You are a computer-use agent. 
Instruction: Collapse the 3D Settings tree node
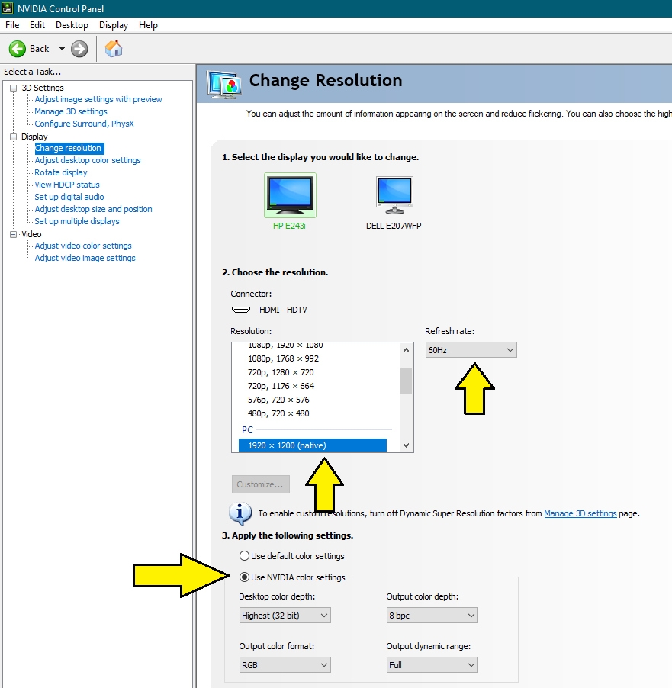pos(14,88)
